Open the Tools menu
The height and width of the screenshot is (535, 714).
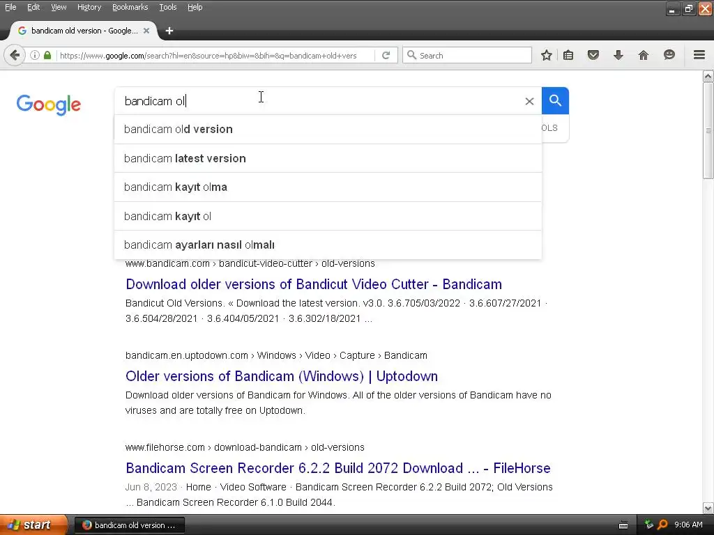(168, 7)
